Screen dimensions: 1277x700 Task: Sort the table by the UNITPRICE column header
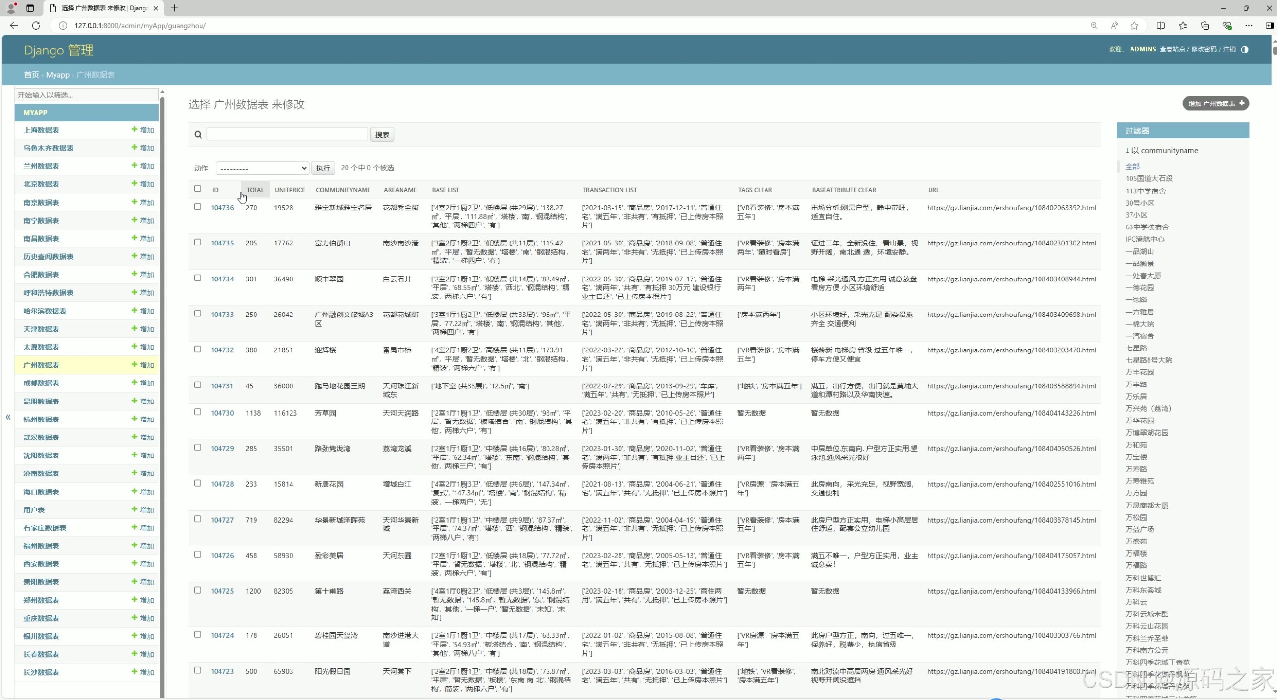tap(290, 190)
